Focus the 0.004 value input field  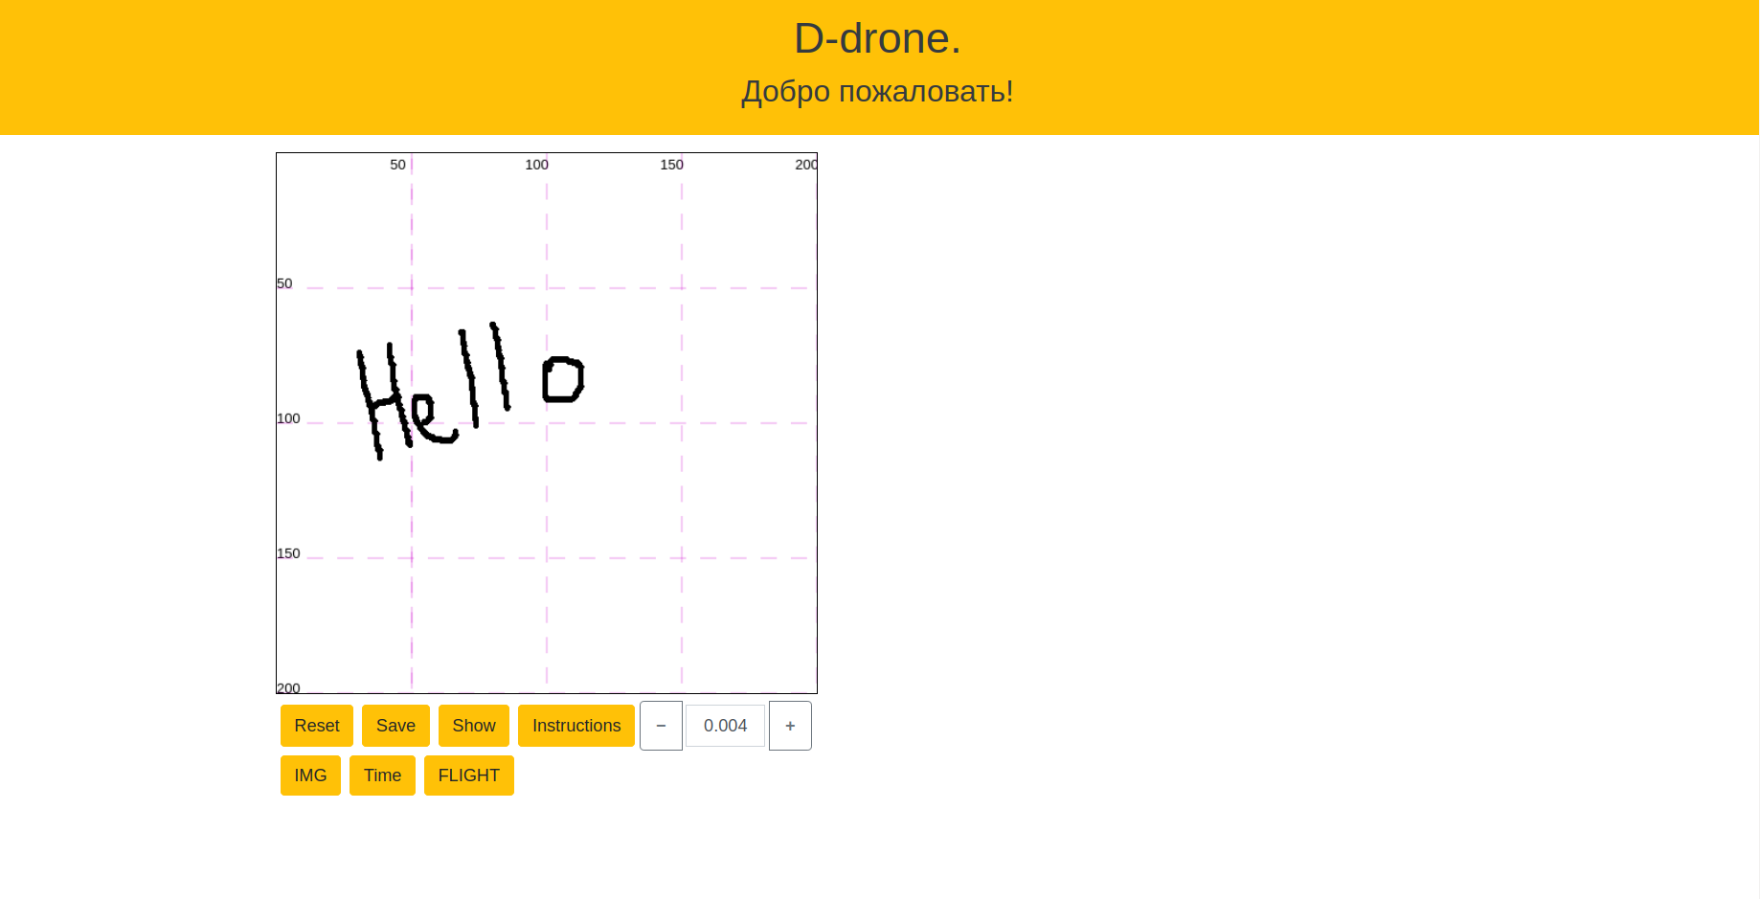point(725,726)
